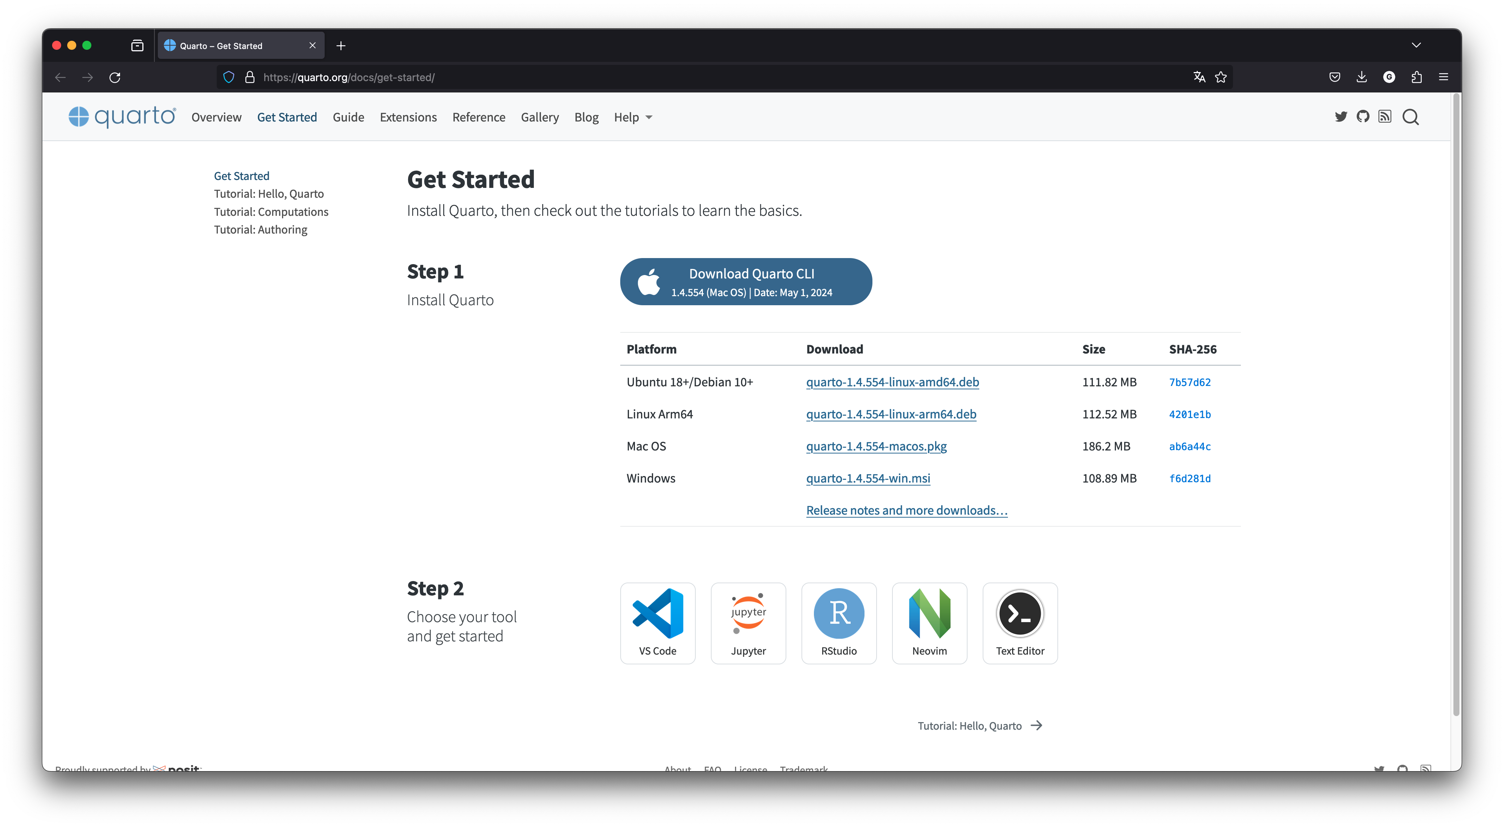Select the Quarto – Get Started tab

coord(240,46)
